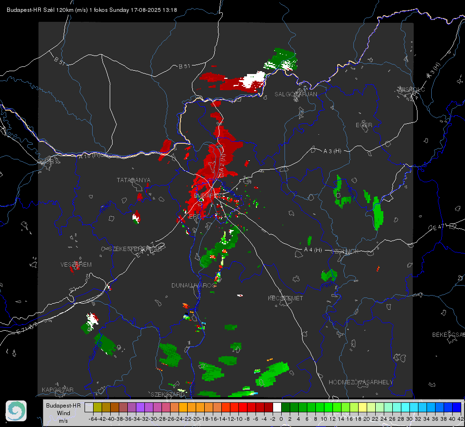Click the KECSKEMET city label
The width and height of the screenshot is (465, 427).
coord(285,298)
